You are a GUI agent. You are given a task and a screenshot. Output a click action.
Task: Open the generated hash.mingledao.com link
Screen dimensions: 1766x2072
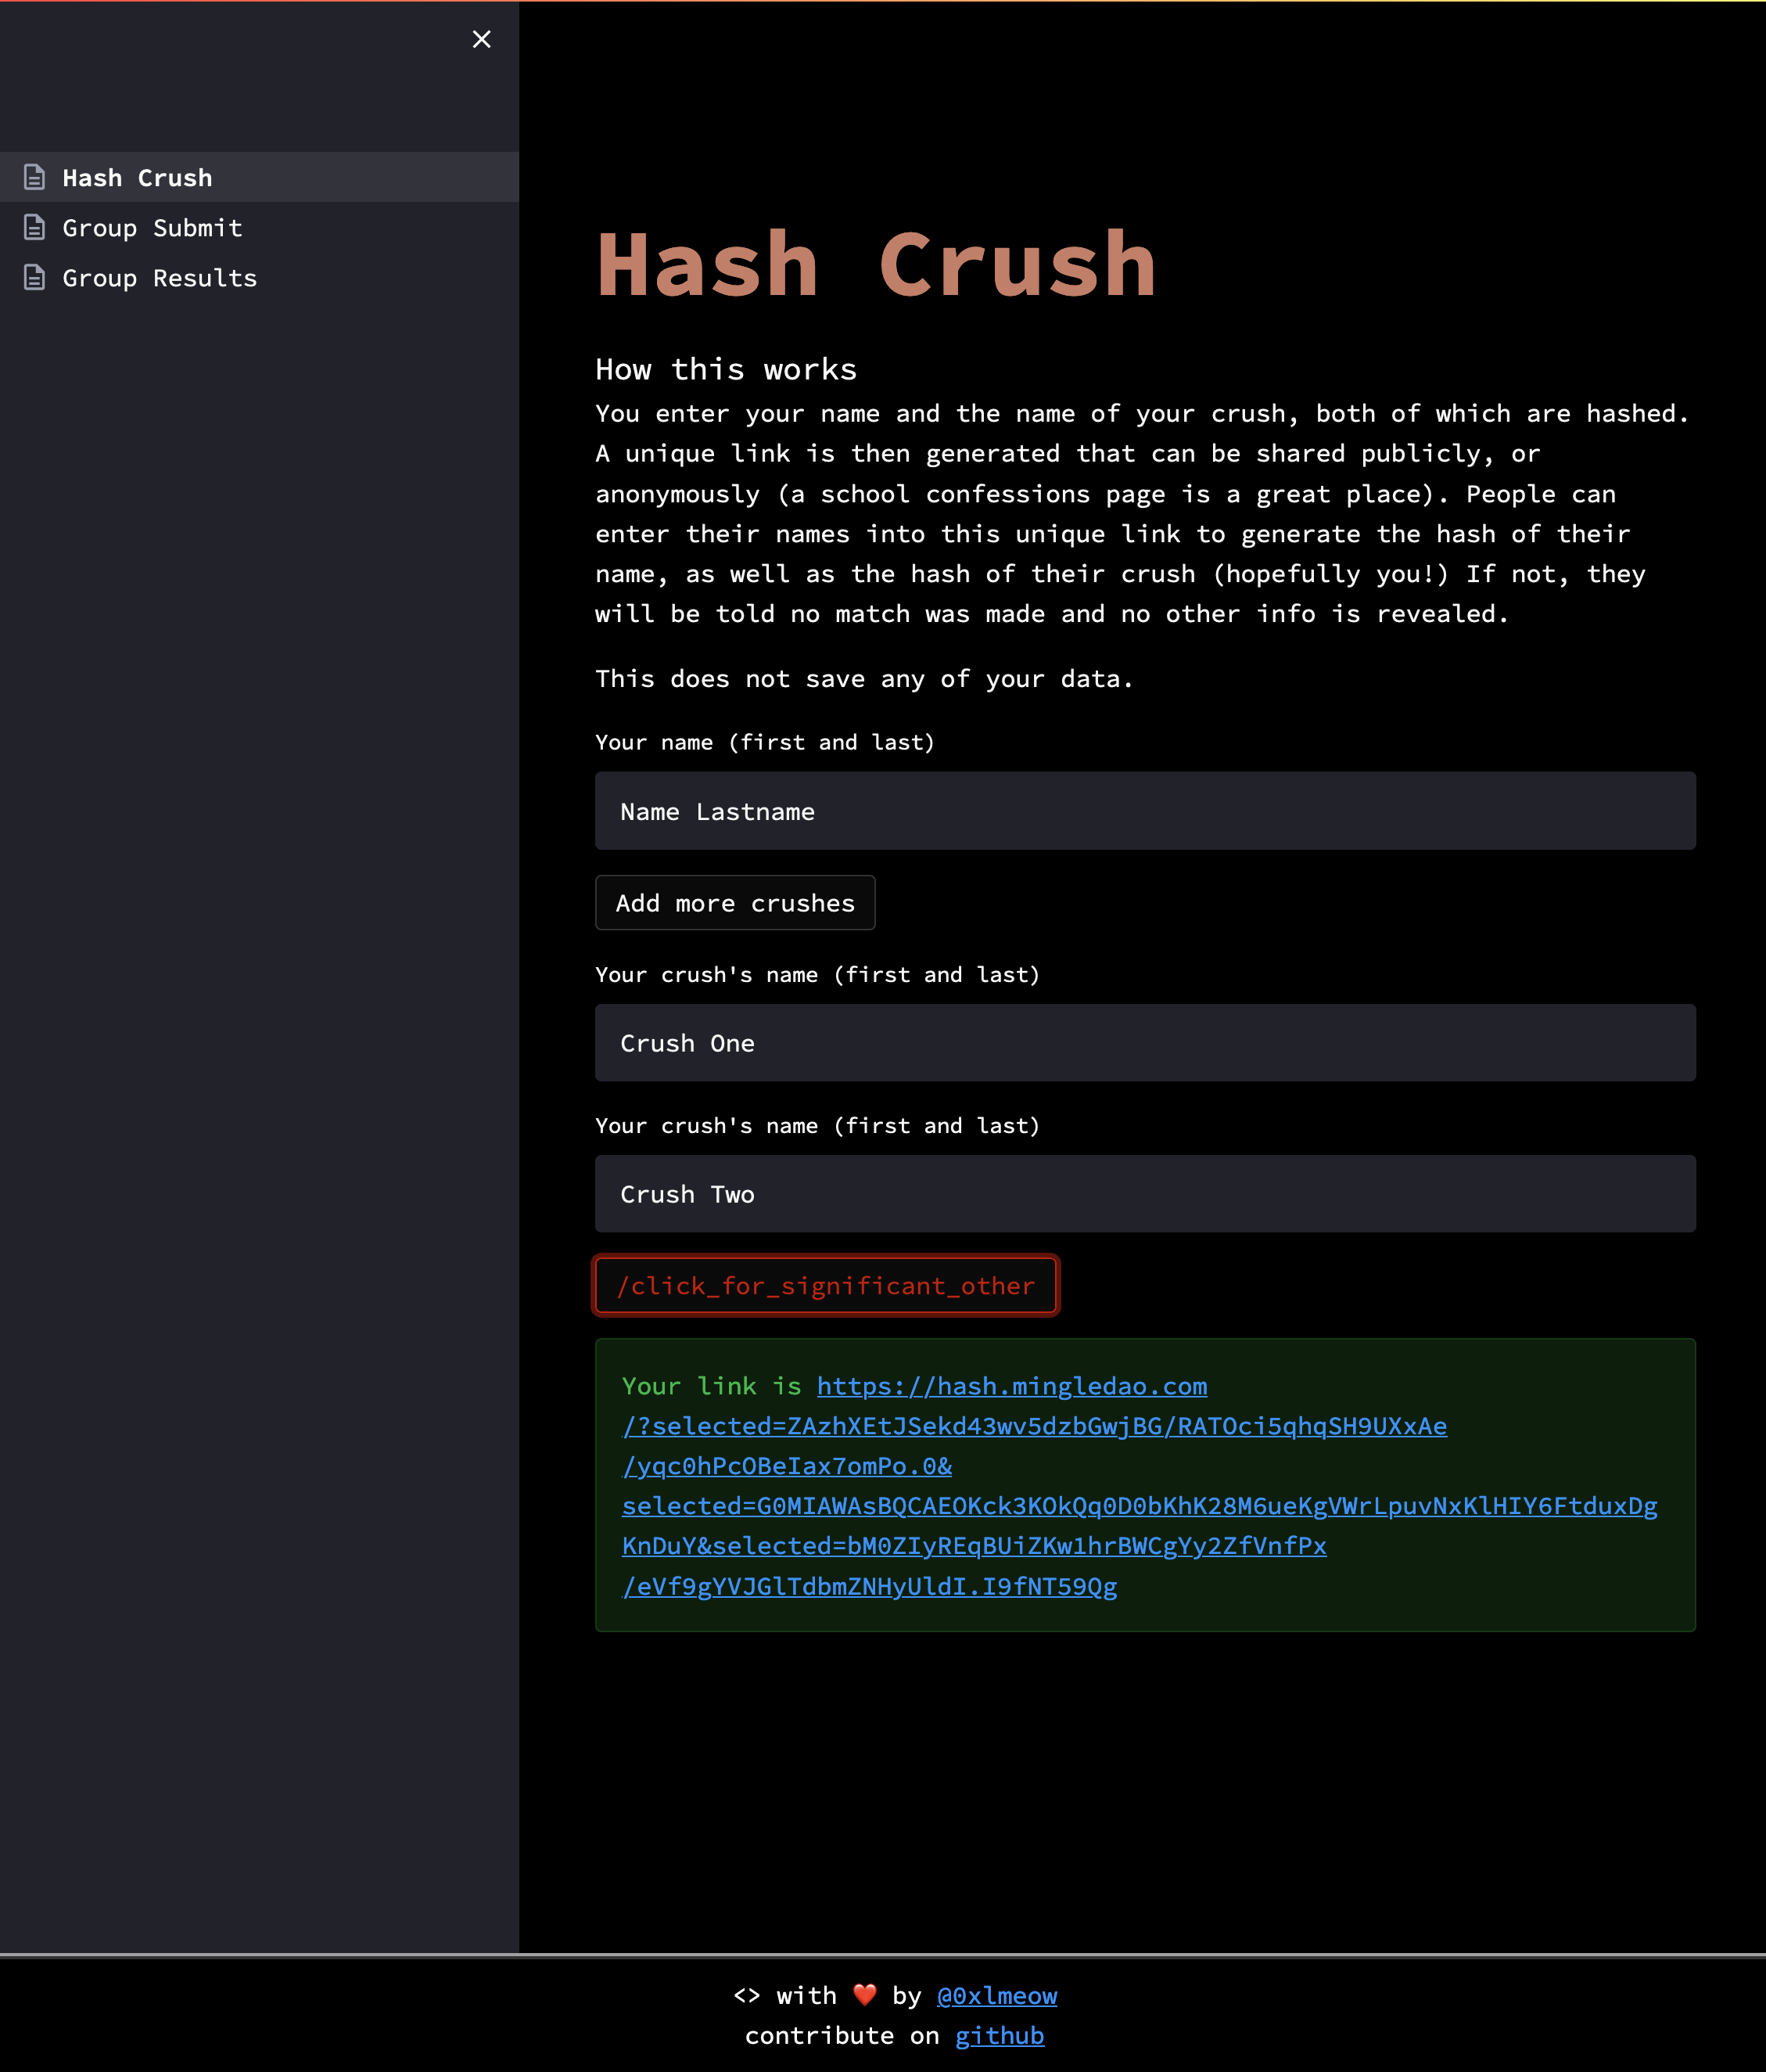click(x=1140, y=1486)
